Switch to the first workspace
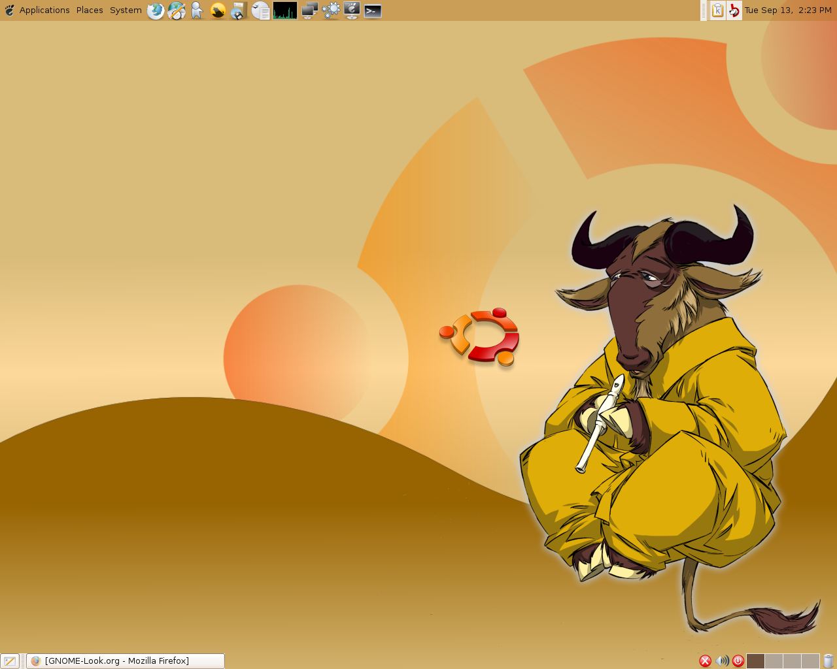This screenshot has height=669, width=837. [x=755, y=661]
